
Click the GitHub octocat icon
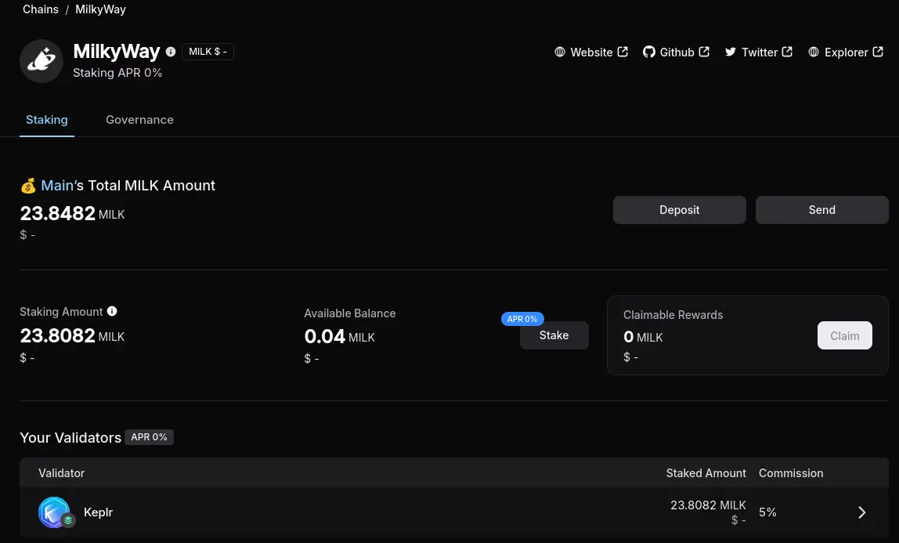(x=648, y=52)
